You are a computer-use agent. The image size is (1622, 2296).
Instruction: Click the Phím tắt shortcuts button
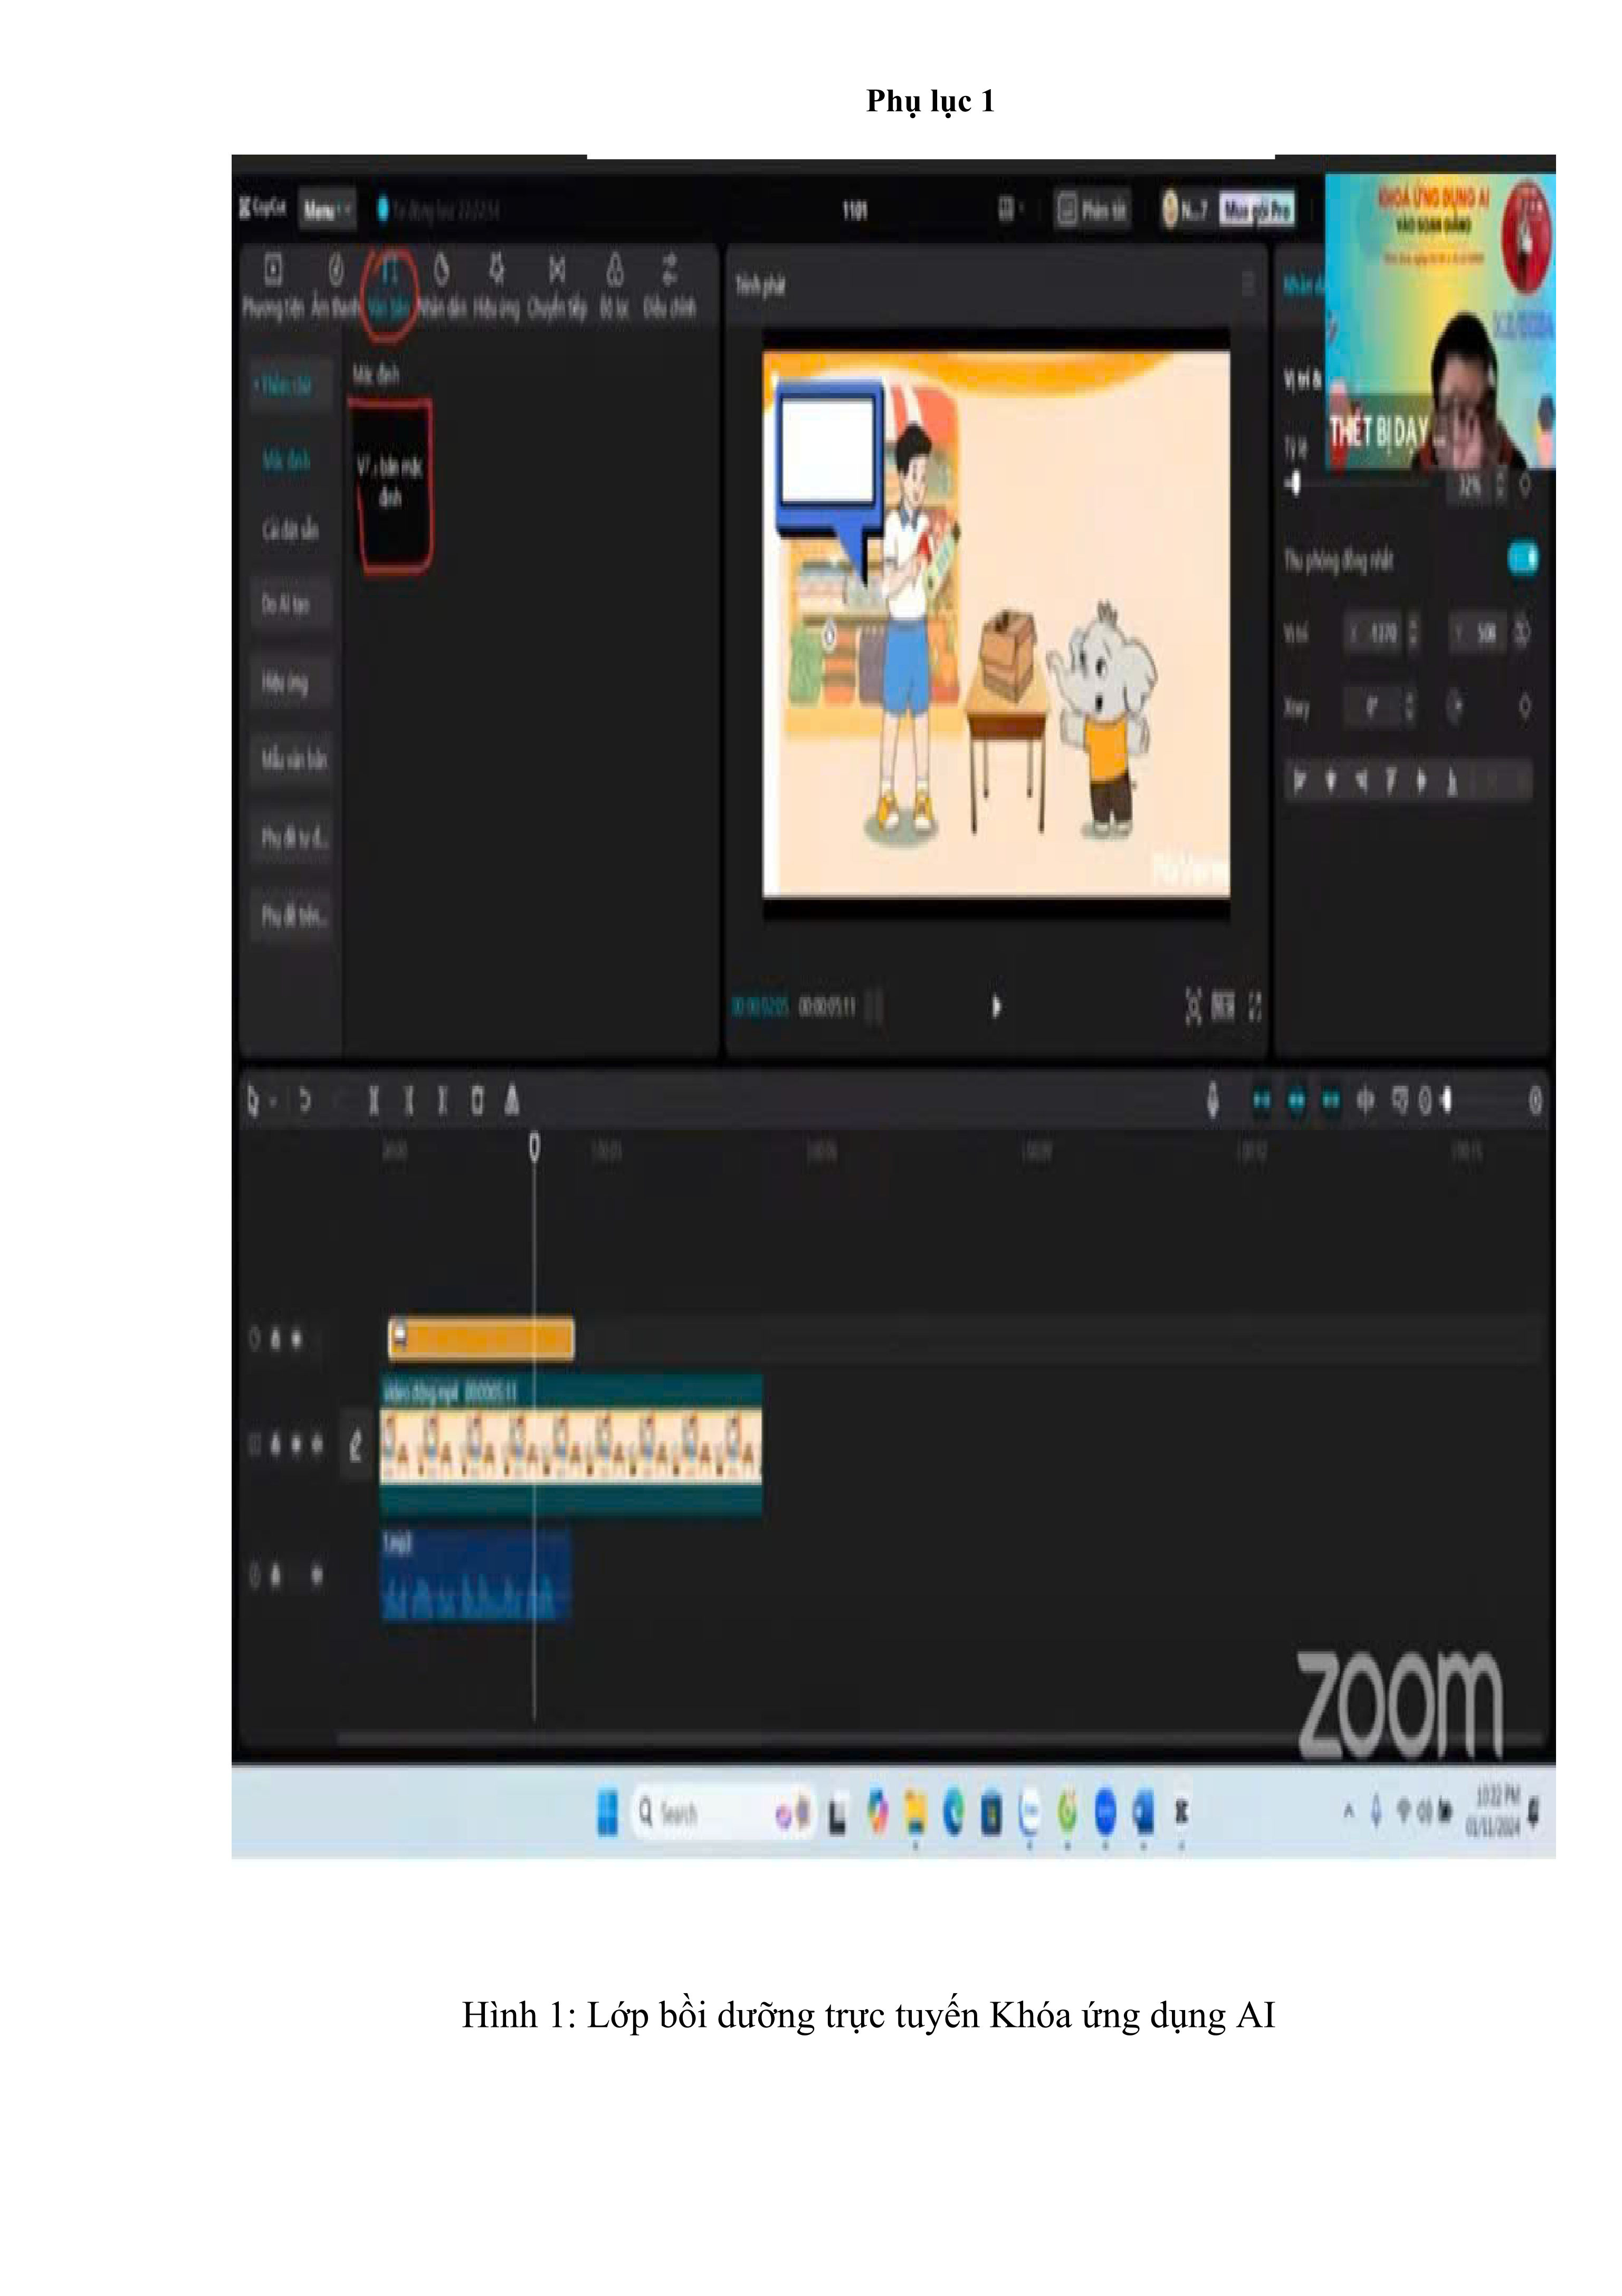(x=1092, y=210)
